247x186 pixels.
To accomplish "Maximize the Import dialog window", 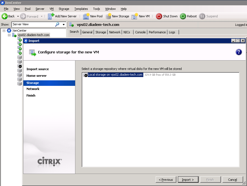I will (x=238, y=41).
